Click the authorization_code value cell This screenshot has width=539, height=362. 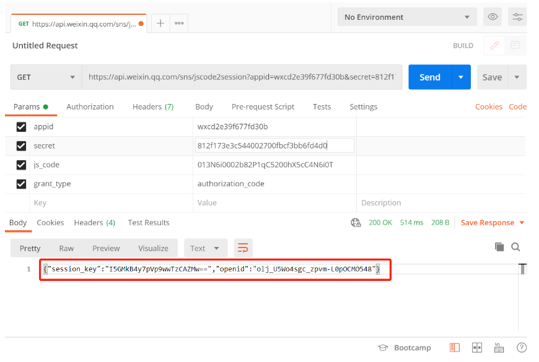pos(274,184)
